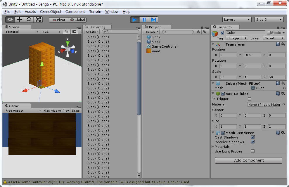The width and height of the screenshot is (289, 187).
Task: Toggle scene overlay image icon
Action: tap(74, 32)
